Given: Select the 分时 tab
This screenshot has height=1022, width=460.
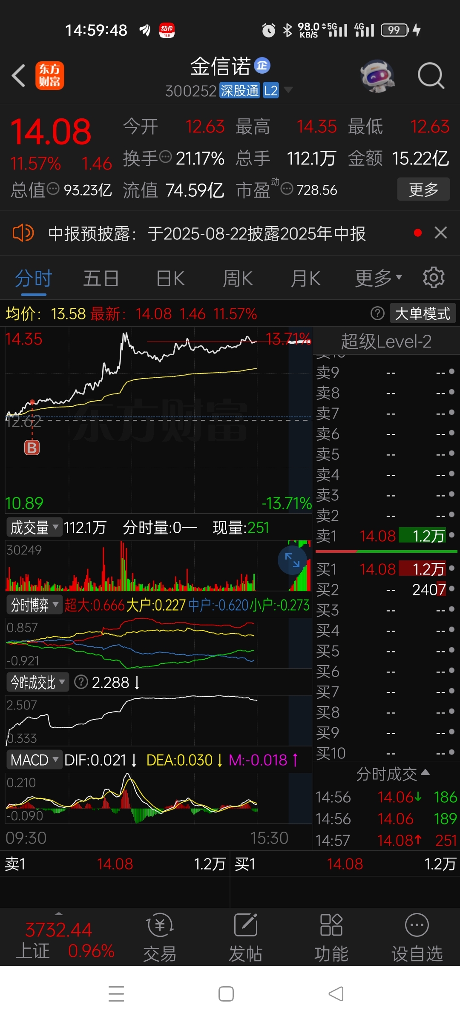Looking at the screenshot, I should pyautogui.click(x=33, y=279).
